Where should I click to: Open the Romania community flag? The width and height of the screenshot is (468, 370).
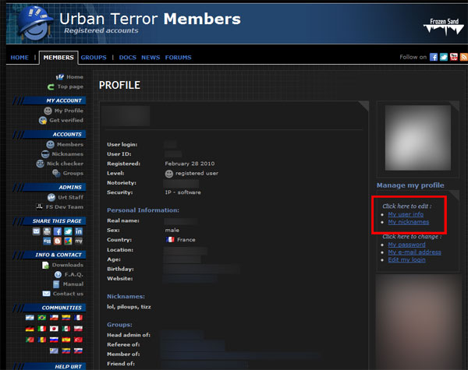(x=42, y=340)
